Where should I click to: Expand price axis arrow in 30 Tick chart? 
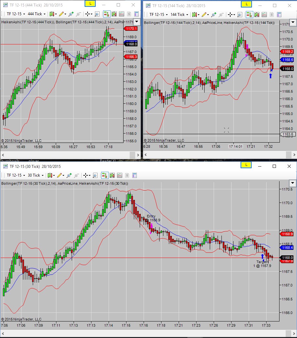[x=293, y=183]
